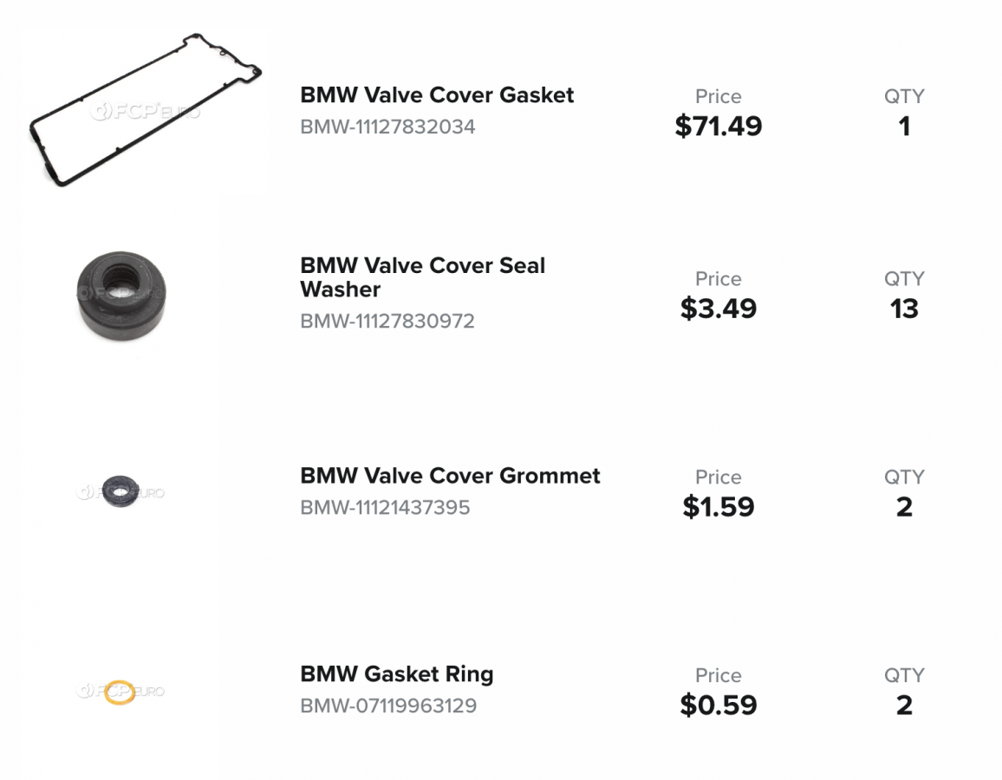Click the quantity 13 for the seal washer

tap(904, 309)
